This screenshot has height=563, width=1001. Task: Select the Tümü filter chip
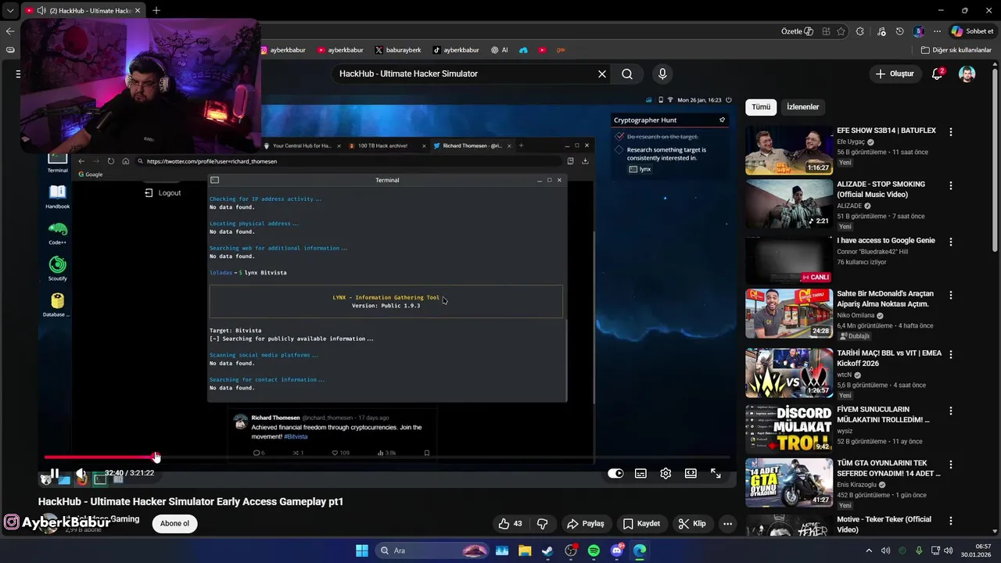(761, 107)
